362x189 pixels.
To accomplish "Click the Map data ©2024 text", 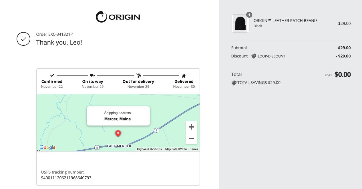I will coord(176,149).
